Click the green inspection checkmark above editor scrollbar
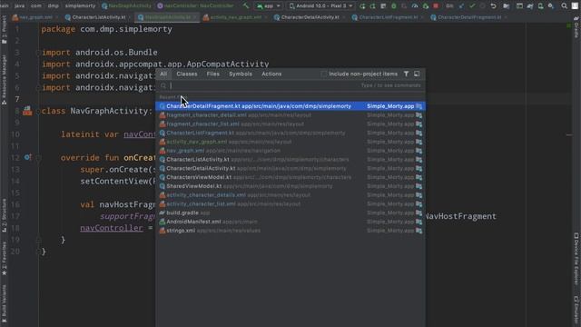Image resolution: width=581 pixels, height=327 pixels. (569, 25)
